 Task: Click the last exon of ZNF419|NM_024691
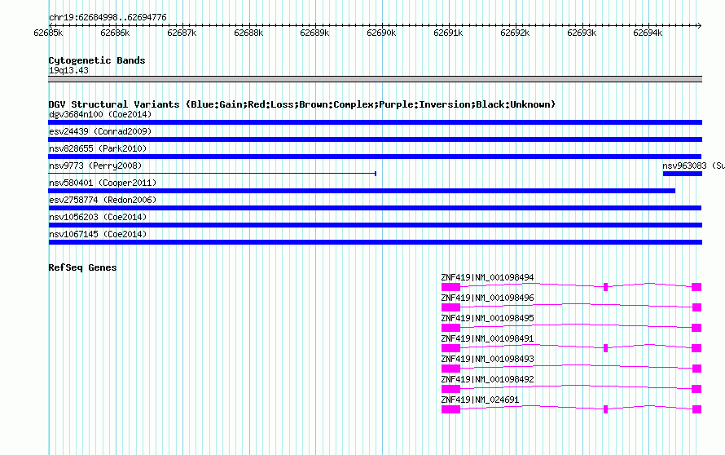pyautogui.click(x=696, y=409)
